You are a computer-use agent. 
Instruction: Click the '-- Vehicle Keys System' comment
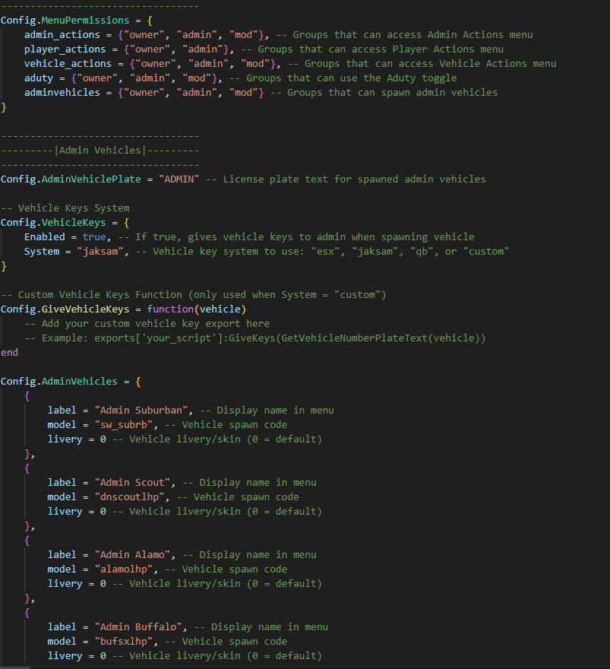tap(65, 208)
